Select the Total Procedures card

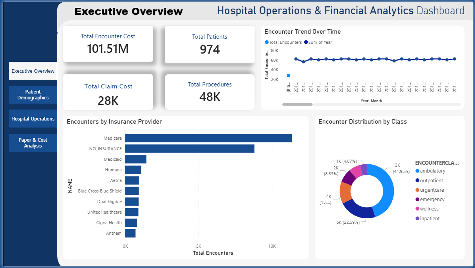(x=210, y=92)
